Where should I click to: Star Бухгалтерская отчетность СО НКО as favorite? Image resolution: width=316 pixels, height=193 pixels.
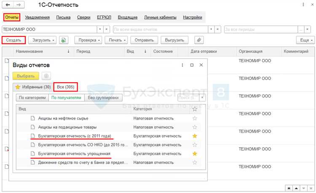(195, 145)
